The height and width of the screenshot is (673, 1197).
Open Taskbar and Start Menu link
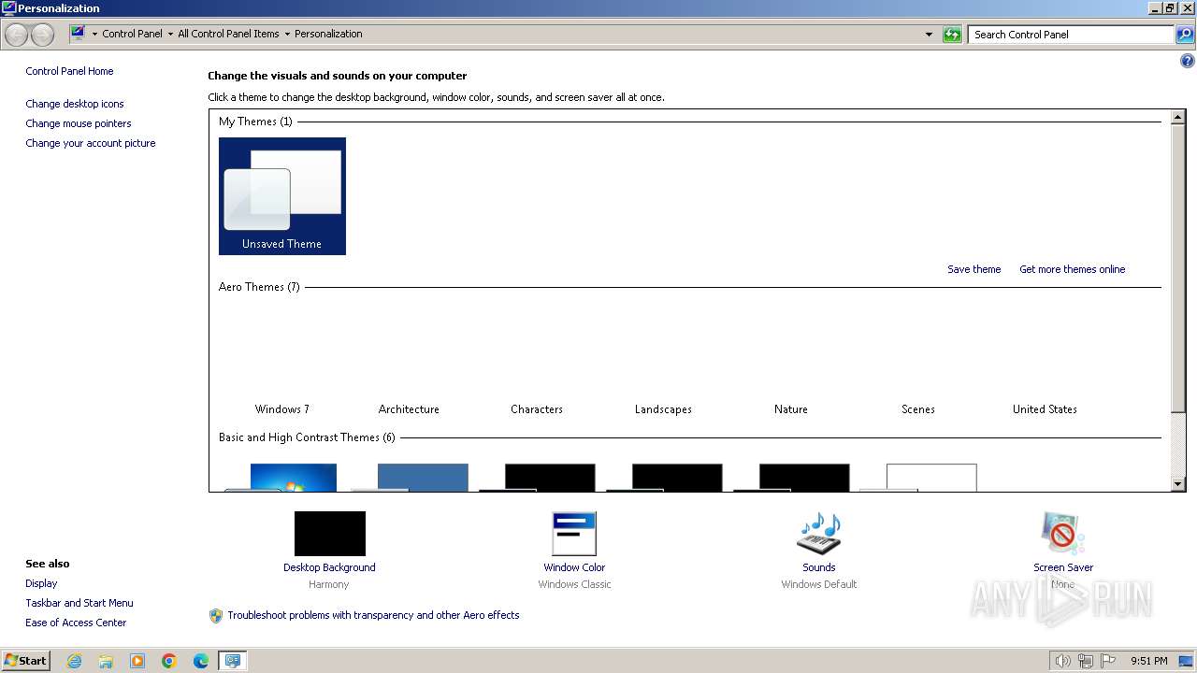pyautogui.click(x=79, y=603)
